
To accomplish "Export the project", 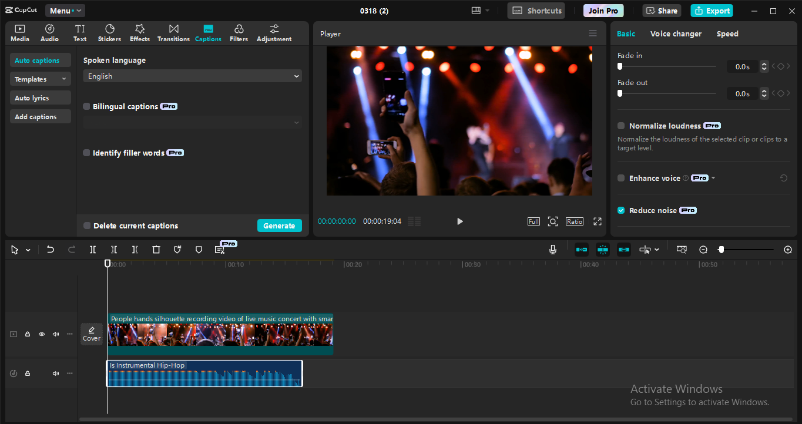I will tap(712, 11).
